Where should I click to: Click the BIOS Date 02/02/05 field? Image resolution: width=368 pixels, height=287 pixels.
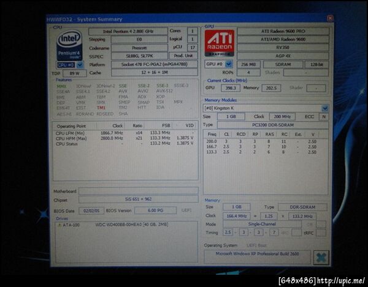[x=91, y=211]
